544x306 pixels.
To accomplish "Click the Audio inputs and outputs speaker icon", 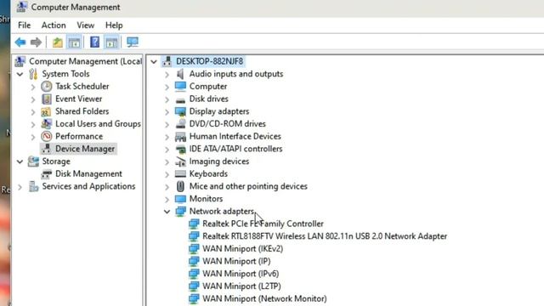I will tap(180, 74).
